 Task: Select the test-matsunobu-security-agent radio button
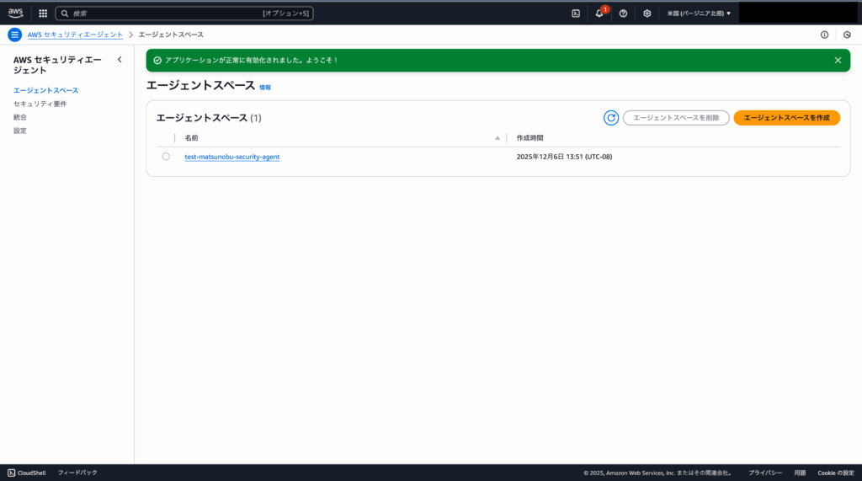tap(166, 157)
